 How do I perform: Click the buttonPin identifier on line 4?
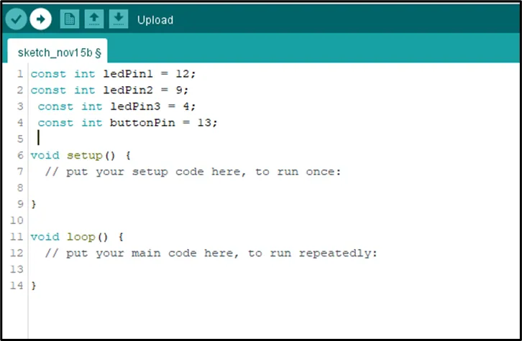click(142, 123)
